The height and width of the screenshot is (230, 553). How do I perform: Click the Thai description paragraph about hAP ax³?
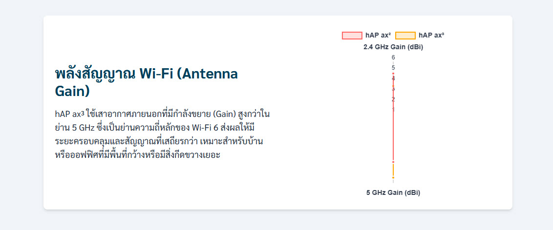point(162,135)
